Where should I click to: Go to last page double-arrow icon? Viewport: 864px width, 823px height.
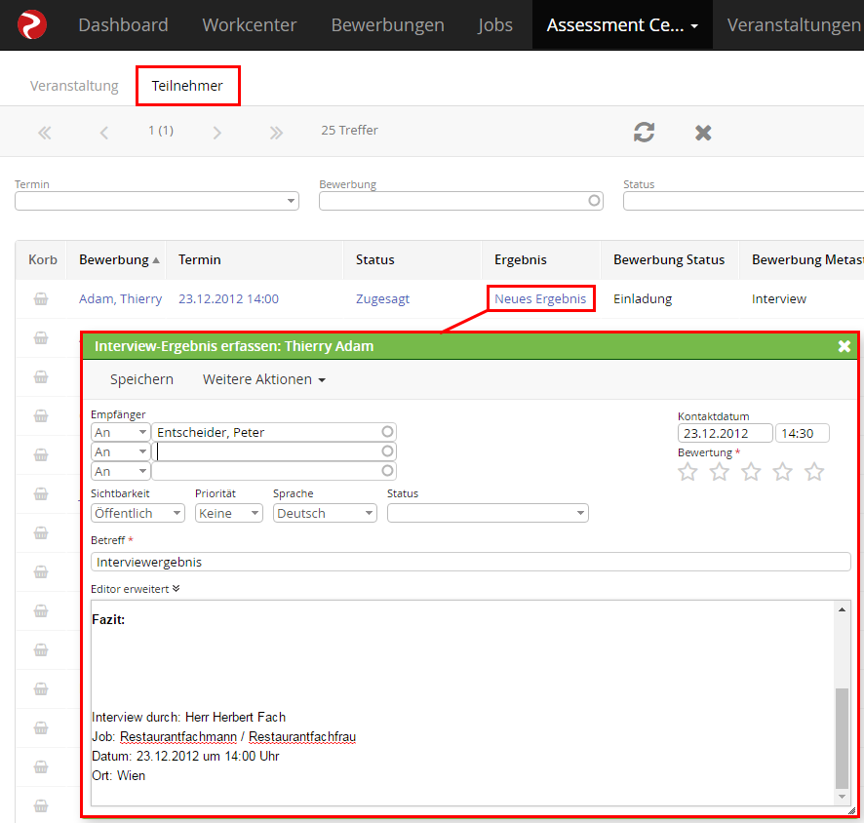click(x=276, y=133)
